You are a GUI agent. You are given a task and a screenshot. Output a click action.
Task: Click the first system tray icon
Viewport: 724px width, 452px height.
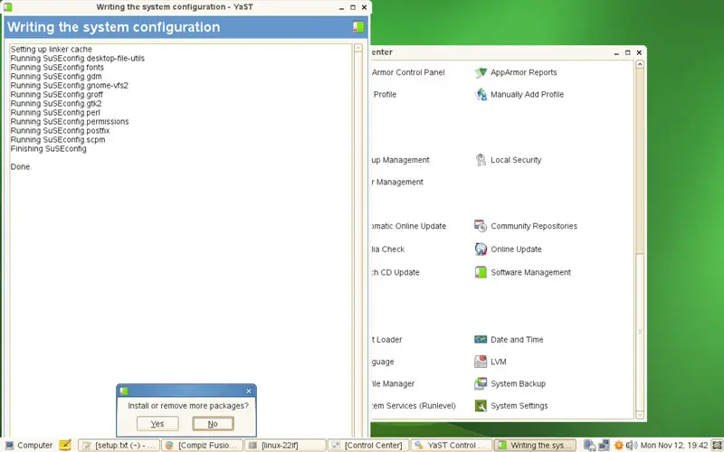pos(590,445)
